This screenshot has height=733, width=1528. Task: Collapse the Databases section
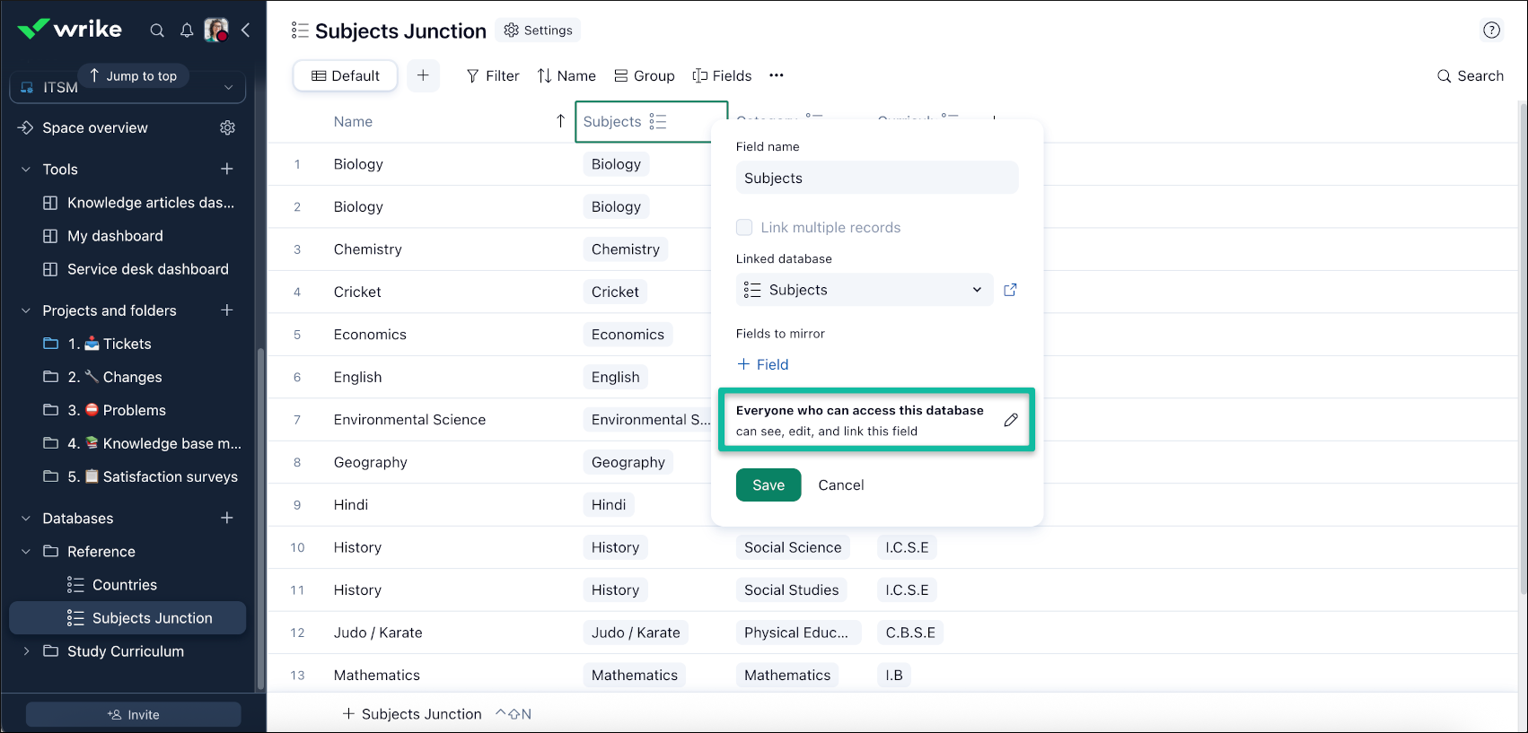coord(26,519)
